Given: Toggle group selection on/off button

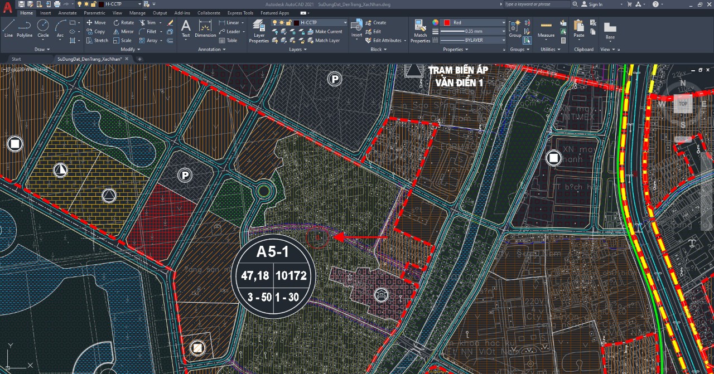Looking at the screenshot, I should point(527,40).
